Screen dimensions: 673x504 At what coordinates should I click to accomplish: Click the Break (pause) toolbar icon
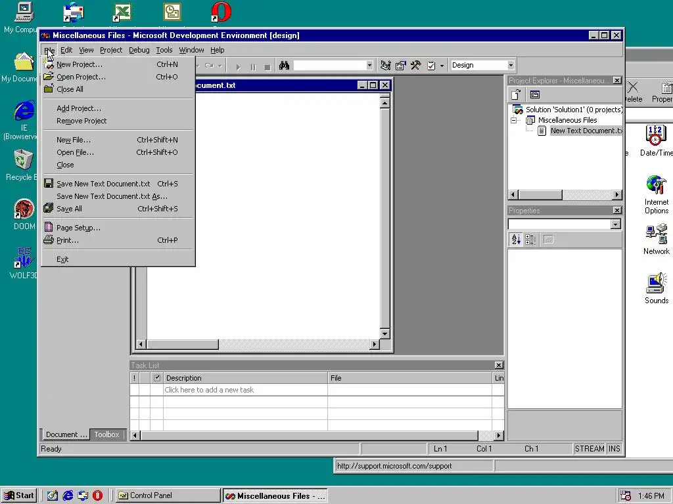[x=253, y=67]
